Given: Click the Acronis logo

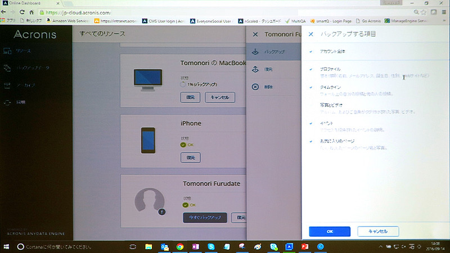Looking at the screenshot, I should [x=35, y=34].
